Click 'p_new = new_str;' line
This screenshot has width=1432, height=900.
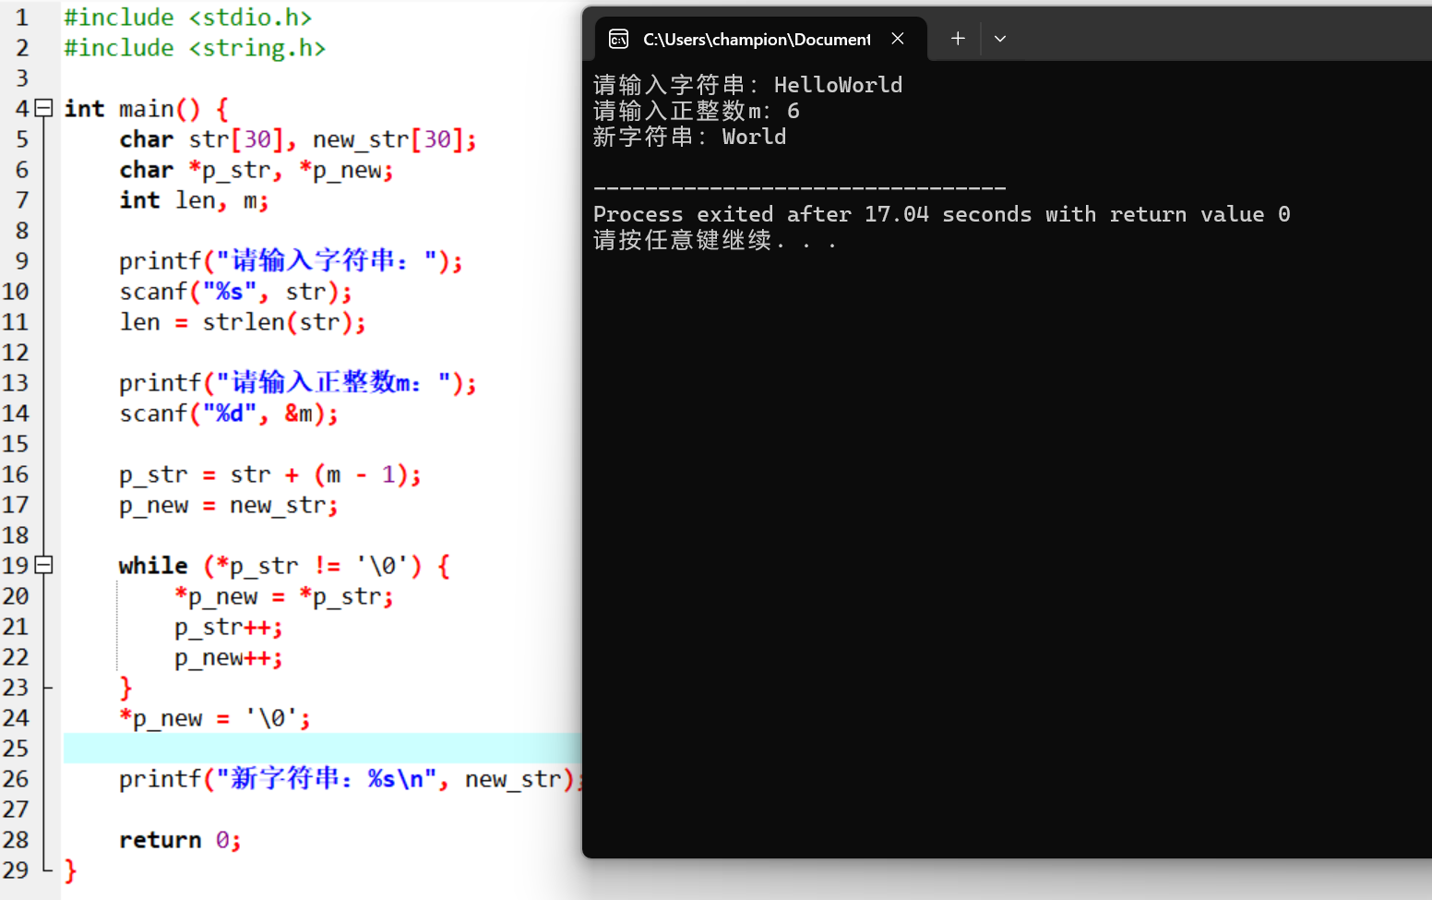pyautogui.click(x=229, y=505)
